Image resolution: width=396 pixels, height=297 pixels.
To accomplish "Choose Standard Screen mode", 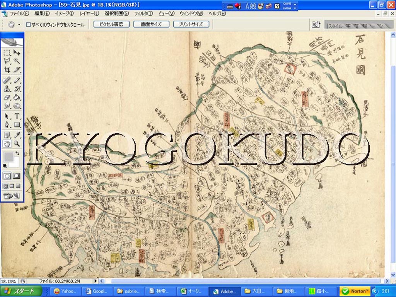I will 5,186.
